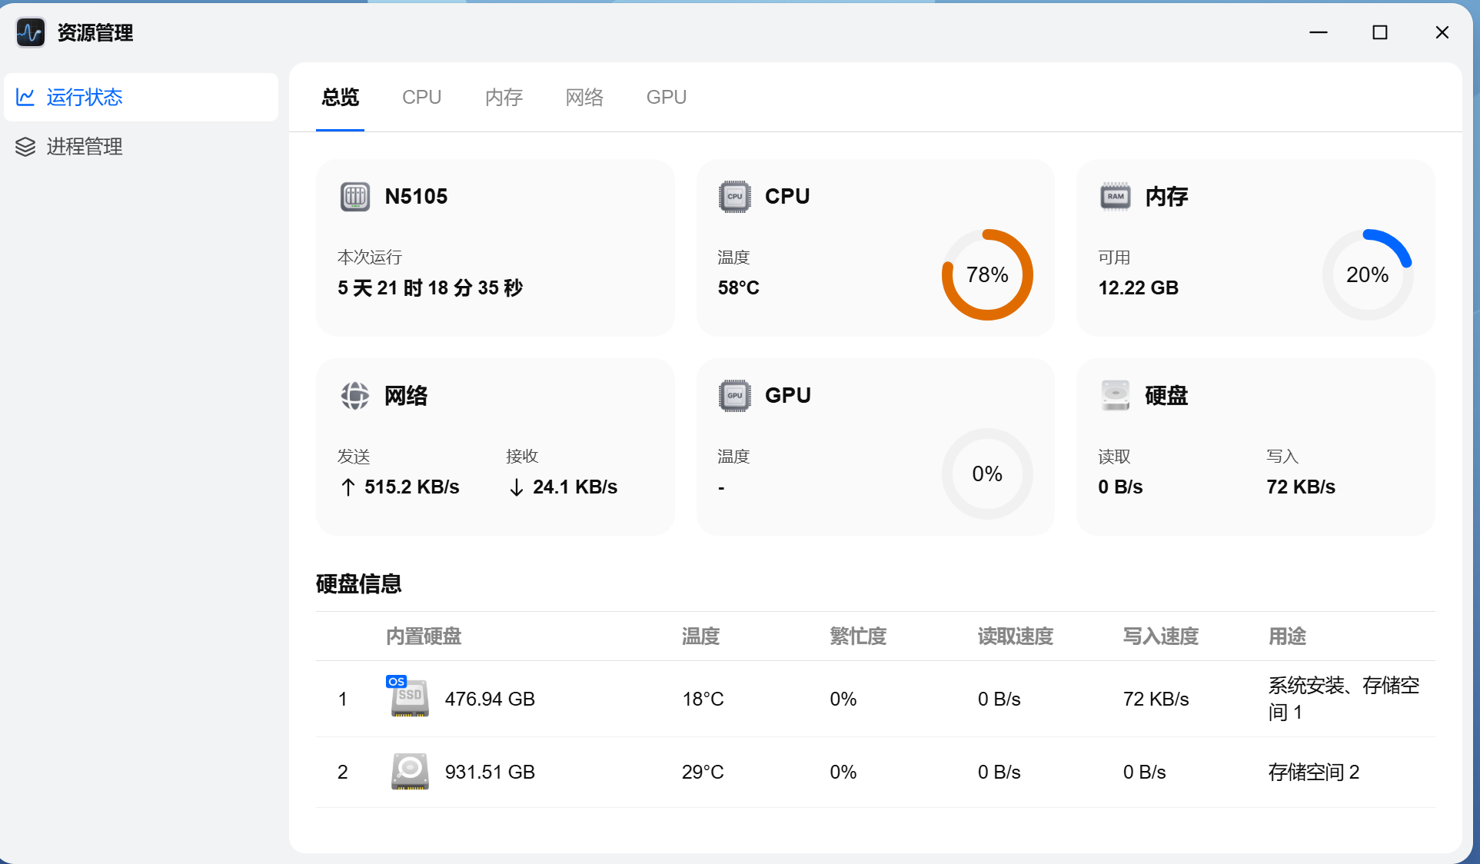The image size is (1480, 864).
Task: Click the 78% CPU usage ring
Action: click(987, 274)
